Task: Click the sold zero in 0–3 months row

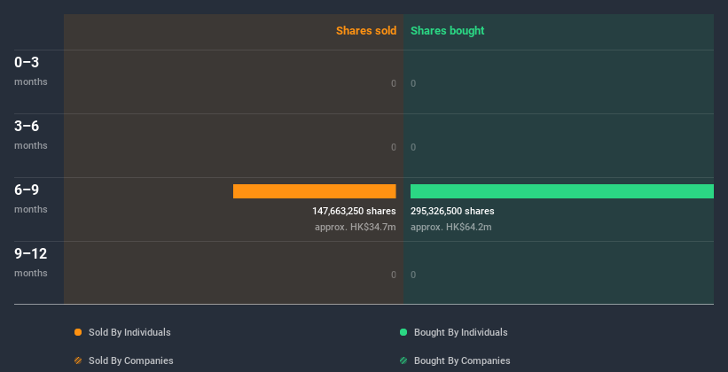Action: coord(394,83)
